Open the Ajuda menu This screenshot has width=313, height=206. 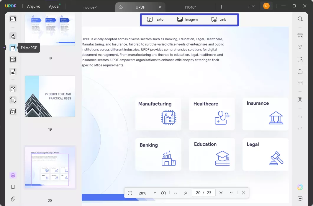tap(54, 7)
